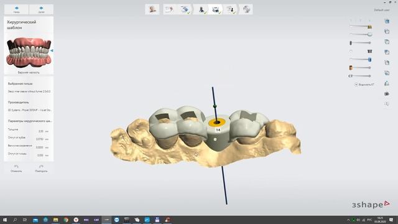Open the patient step icon in workflow bar
Image resolution: width=398 pixels, height=224 pixels.
click(x=152, y=9)
